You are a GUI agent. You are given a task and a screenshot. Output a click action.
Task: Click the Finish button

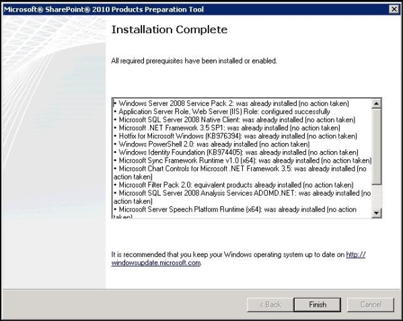point(318,305)
